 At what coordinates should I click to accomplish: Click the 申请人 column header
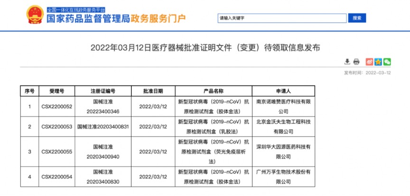click(283, 91)
